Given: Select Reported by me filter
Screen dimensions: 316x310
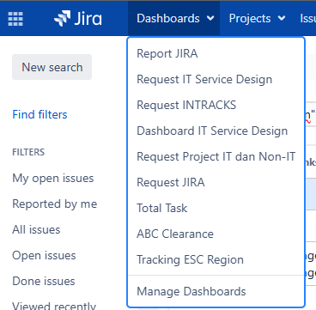Looking at the screenshot, I should pyautogui.click(x=55, y=204).
